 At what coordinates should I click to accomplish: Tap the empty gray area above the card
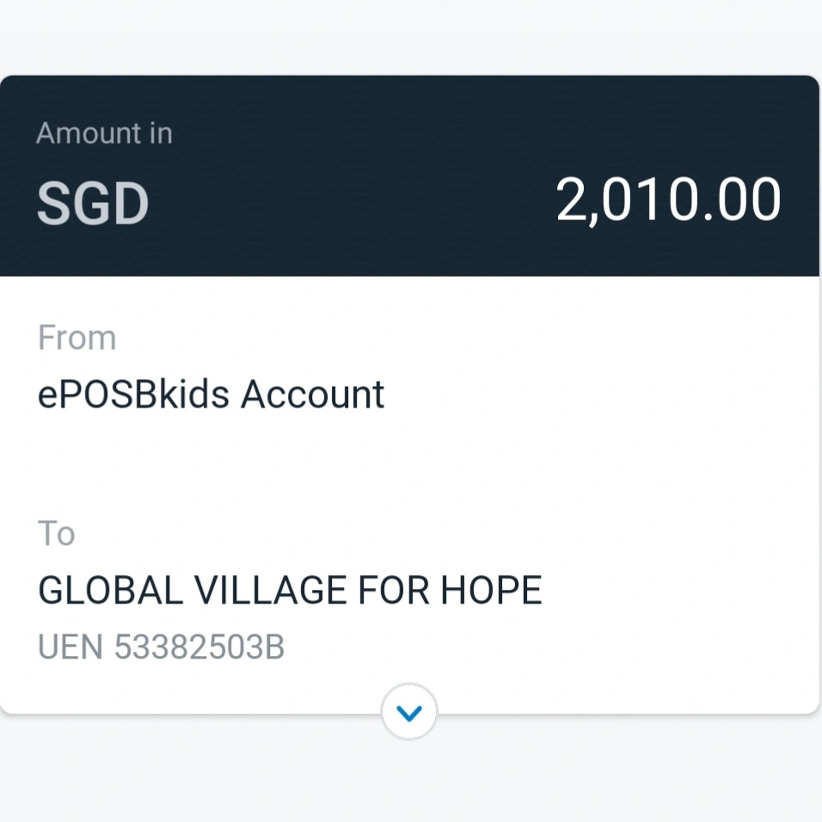pos(411,34)
